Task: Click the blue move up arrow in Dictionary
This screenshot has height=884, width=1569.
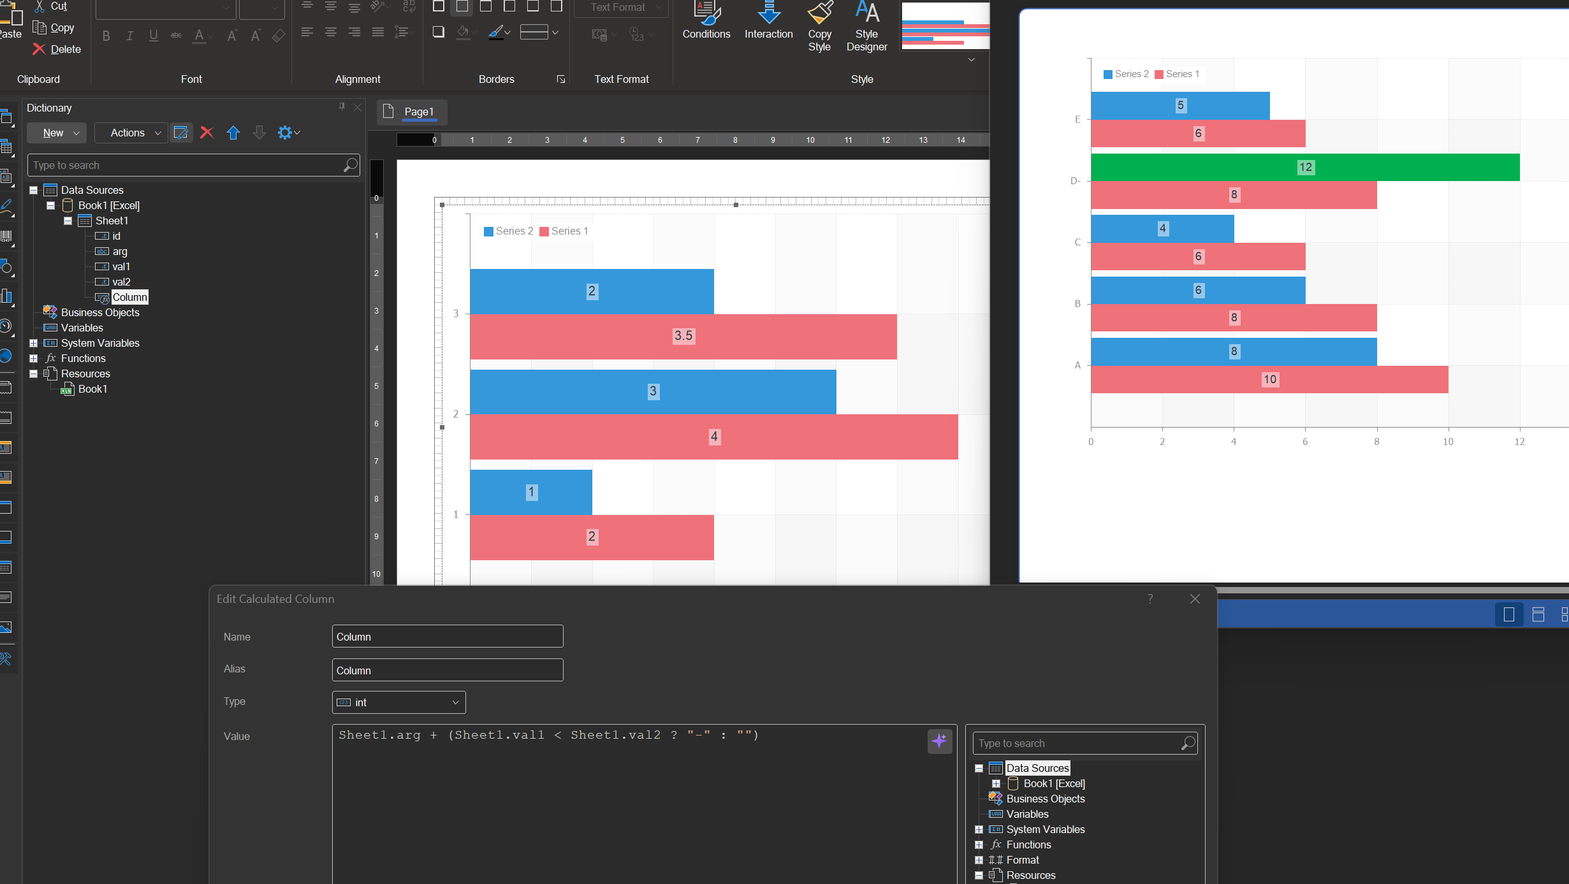Action: (x=233, y=133)
